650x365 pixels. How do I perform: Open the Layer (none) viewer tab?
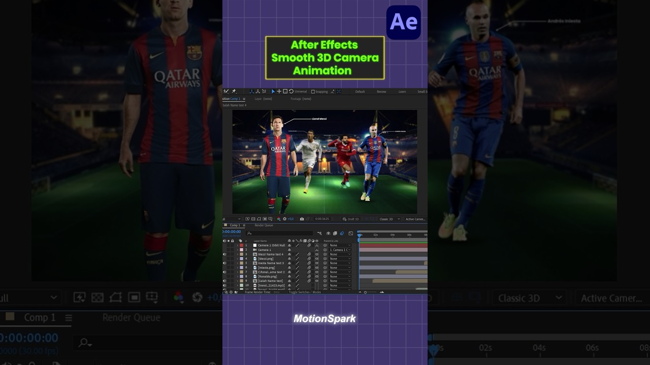point(264,99)
